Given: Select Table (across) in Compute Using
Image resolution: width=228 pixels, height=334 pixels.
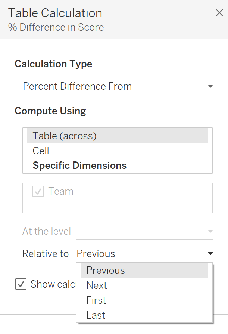Looking at the screenshot, I should coord(65,136).
